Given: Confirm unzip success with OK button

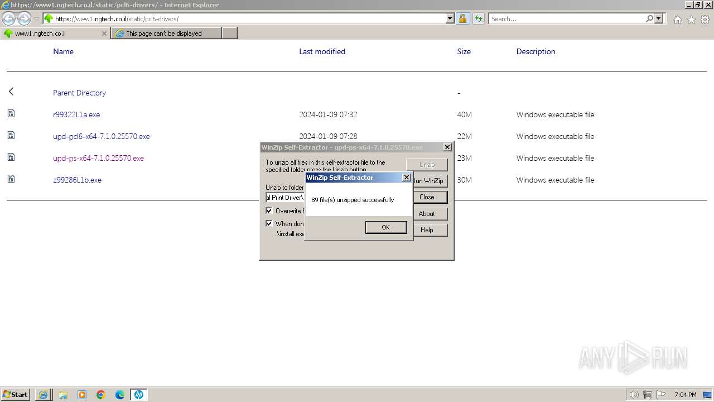Looking at the screenshot, I should pyautogui.click(x=385, y=227).
